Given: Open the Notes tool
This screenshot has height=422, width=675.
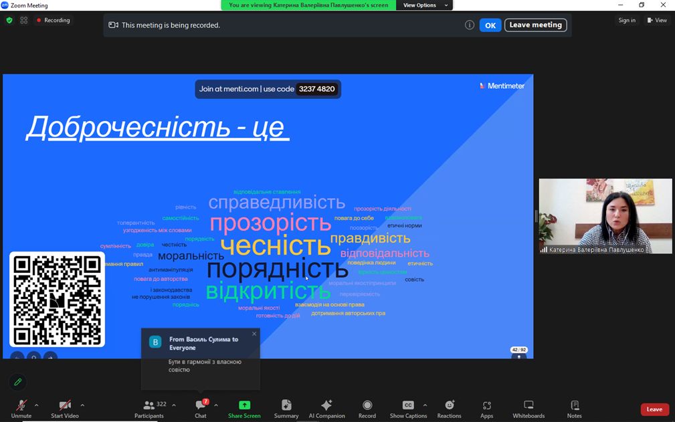Looking at the screenshot, I should 574,407.
